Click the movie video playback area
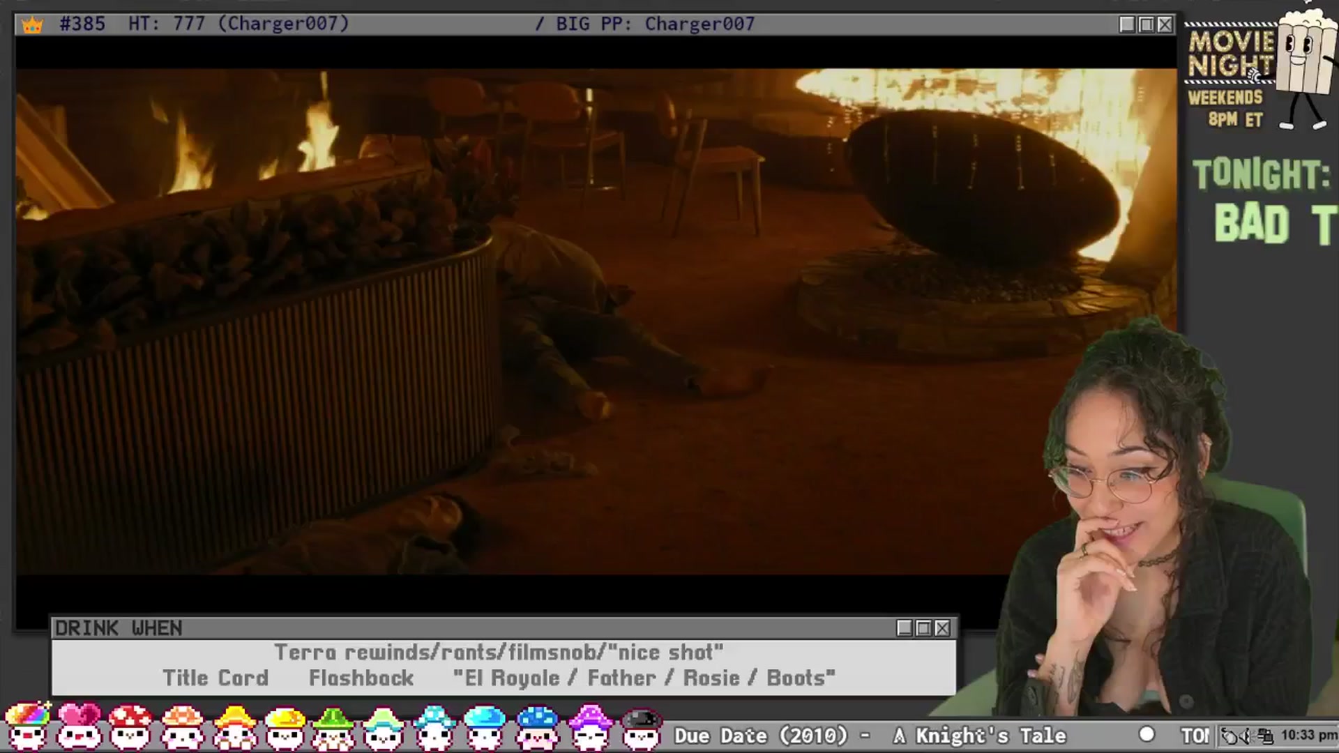The height and width of the screenshot is (753, 1339). pos(596,321)
